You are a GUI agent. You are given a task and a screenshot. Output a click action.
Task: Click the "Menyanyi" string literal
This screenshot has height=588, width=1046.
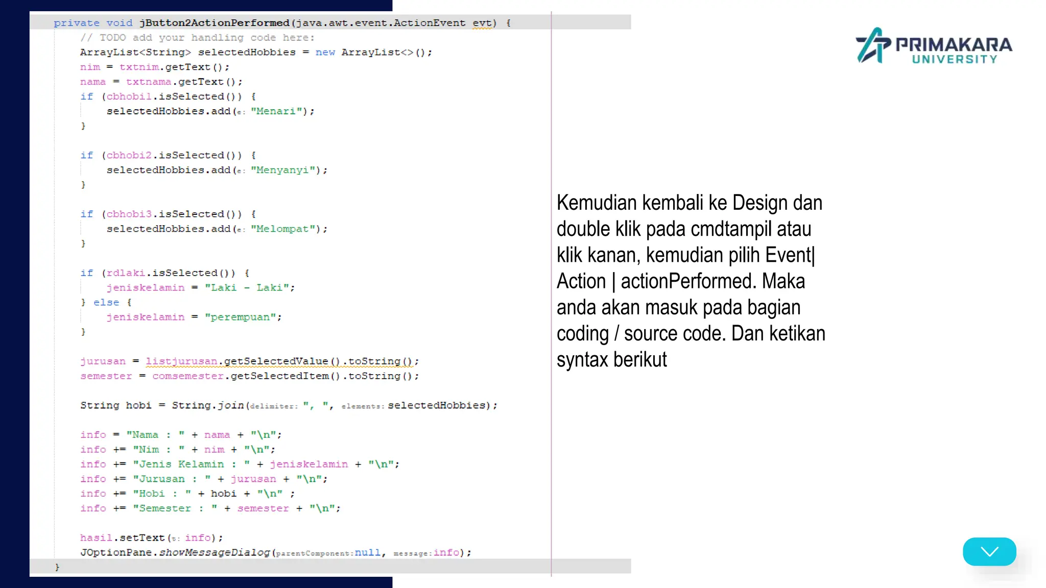click(282, 170)
